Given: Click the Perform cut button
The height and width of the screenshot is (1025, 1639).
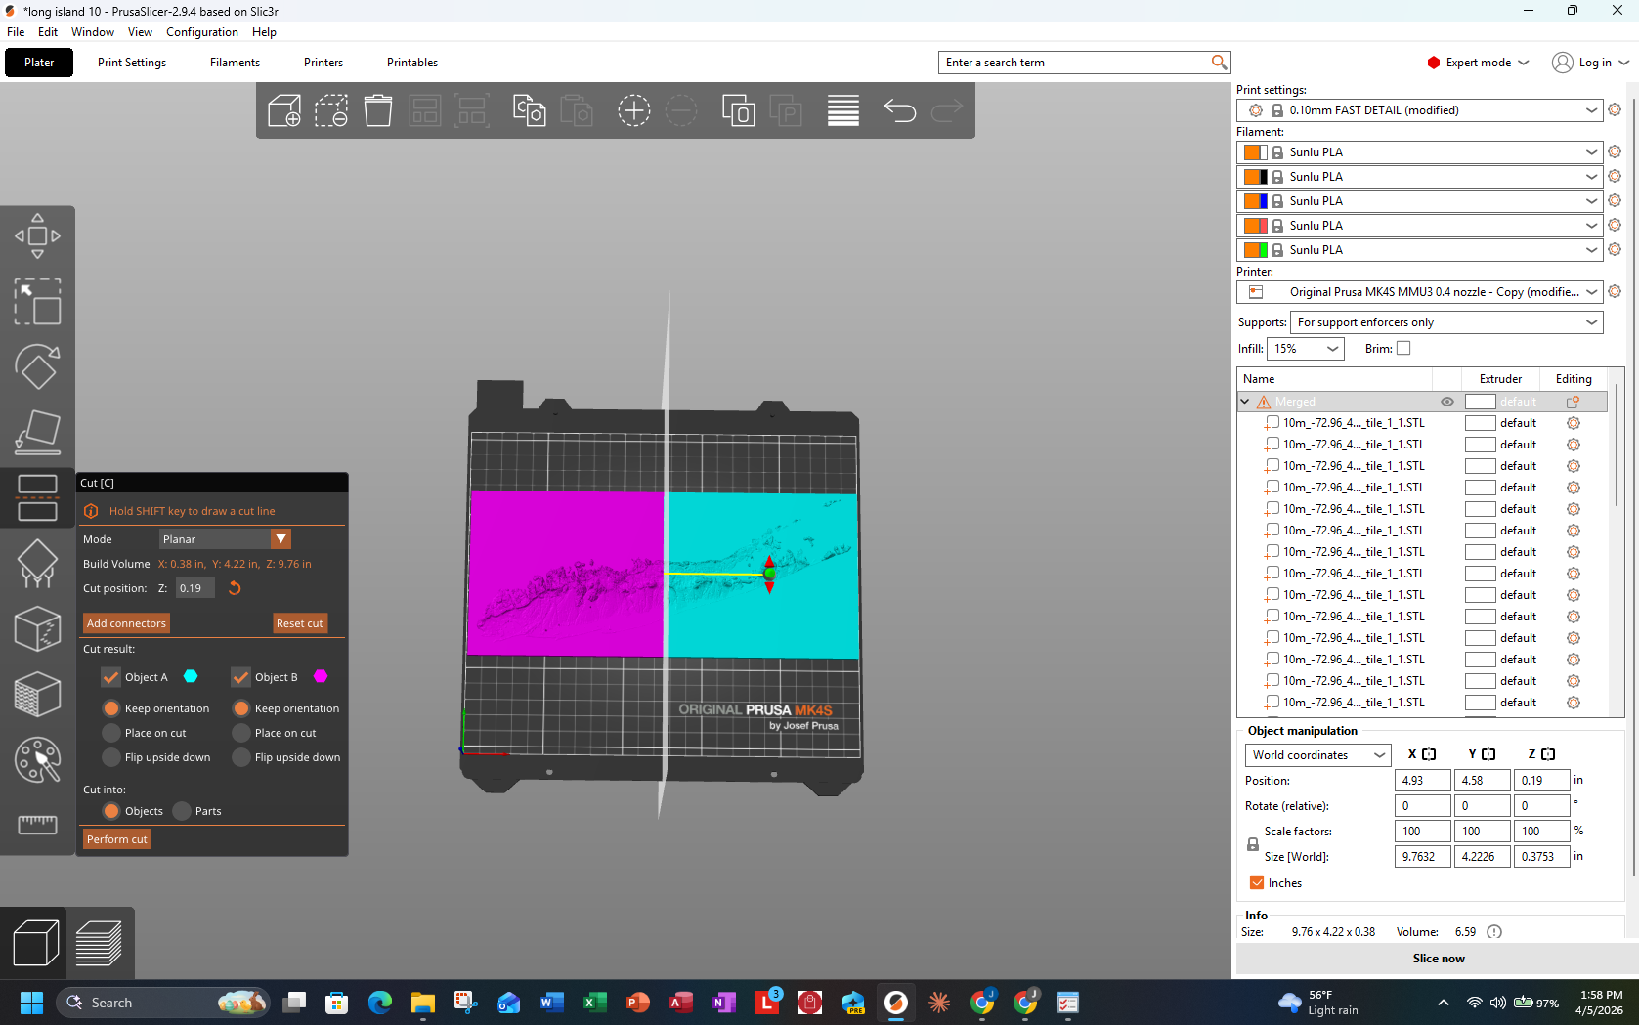Looking at the screenshot, I should tap(117, 839).
